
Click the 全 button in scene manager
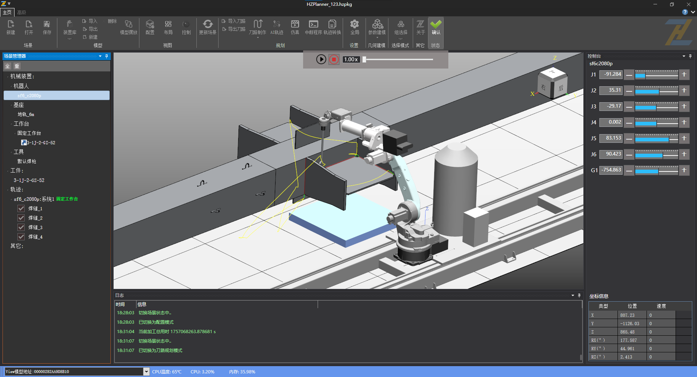coord(8,66)
